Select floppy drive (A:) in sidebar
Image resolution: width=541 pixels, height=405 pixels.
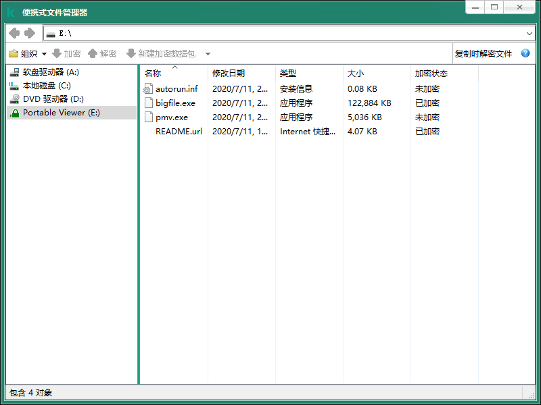click(50, 72)
